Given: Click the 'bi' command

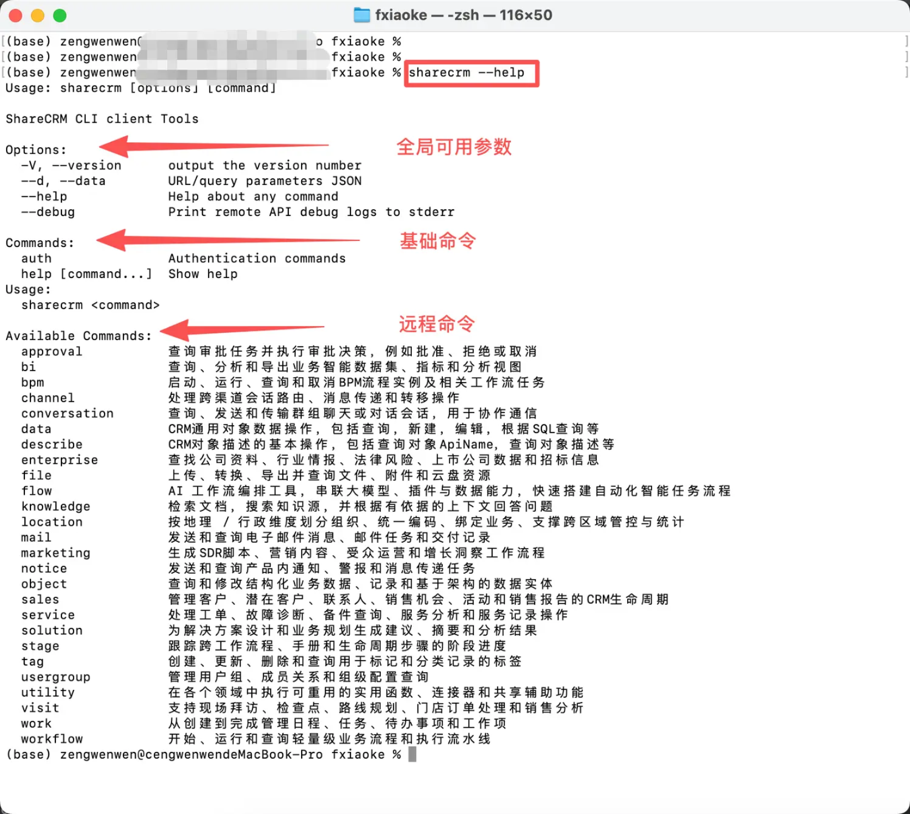Looking at the screenshot, I should pos(29,367).
